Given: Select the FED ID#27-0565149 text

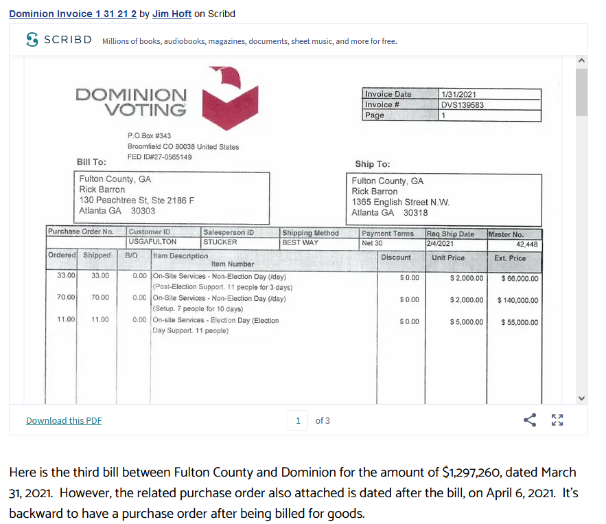Looking at the screenshot, I should click(x=160, y=157).
